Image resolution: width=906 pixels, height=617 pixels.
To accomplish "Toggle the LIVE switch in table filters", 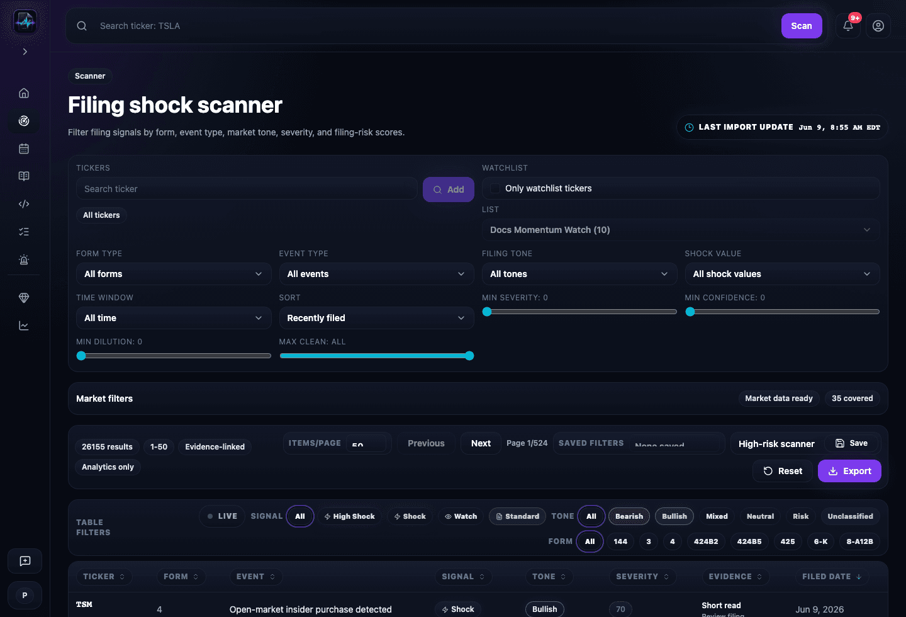I will coord(222,516).
